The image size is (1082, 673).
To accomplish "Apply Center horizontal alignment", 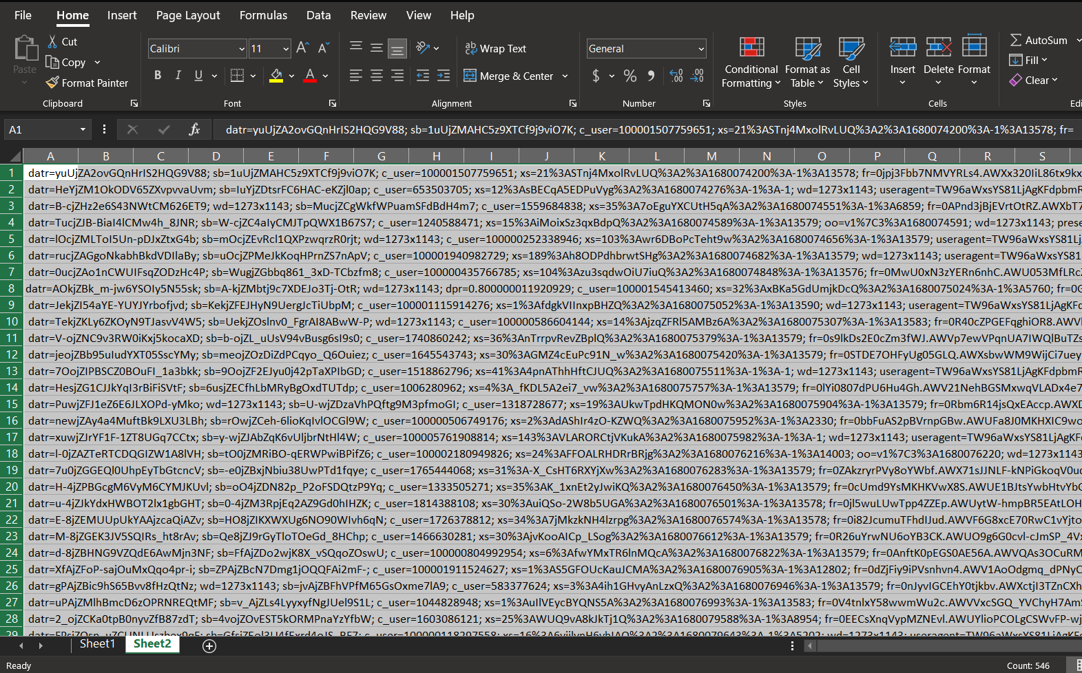I will tap(377, 76).
